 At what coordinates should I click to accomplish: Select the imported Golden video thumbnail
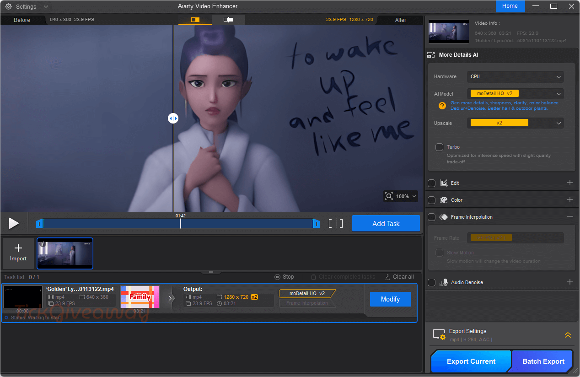click(x=65, y=253)
